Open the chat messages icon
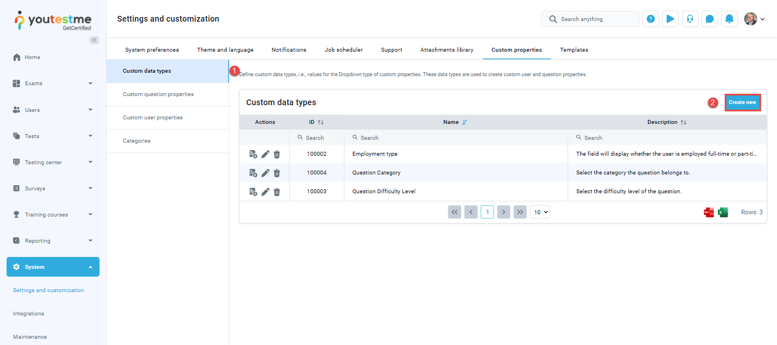The width and height of the screenshot is (777, 345). coord(709,19)
